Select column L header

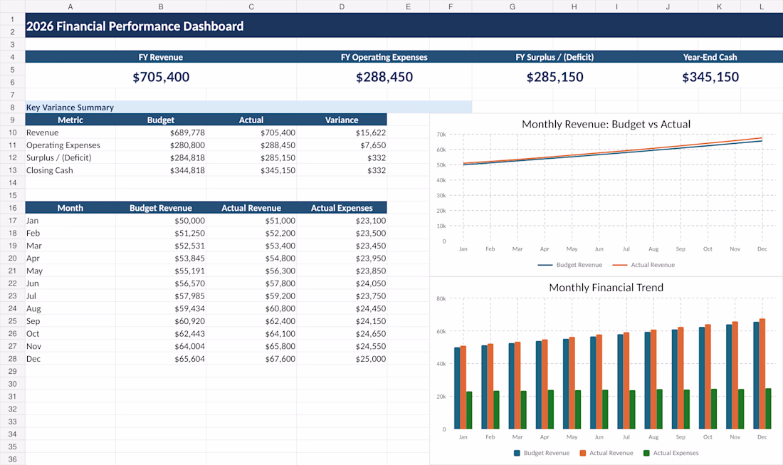(x=762, y=6)
